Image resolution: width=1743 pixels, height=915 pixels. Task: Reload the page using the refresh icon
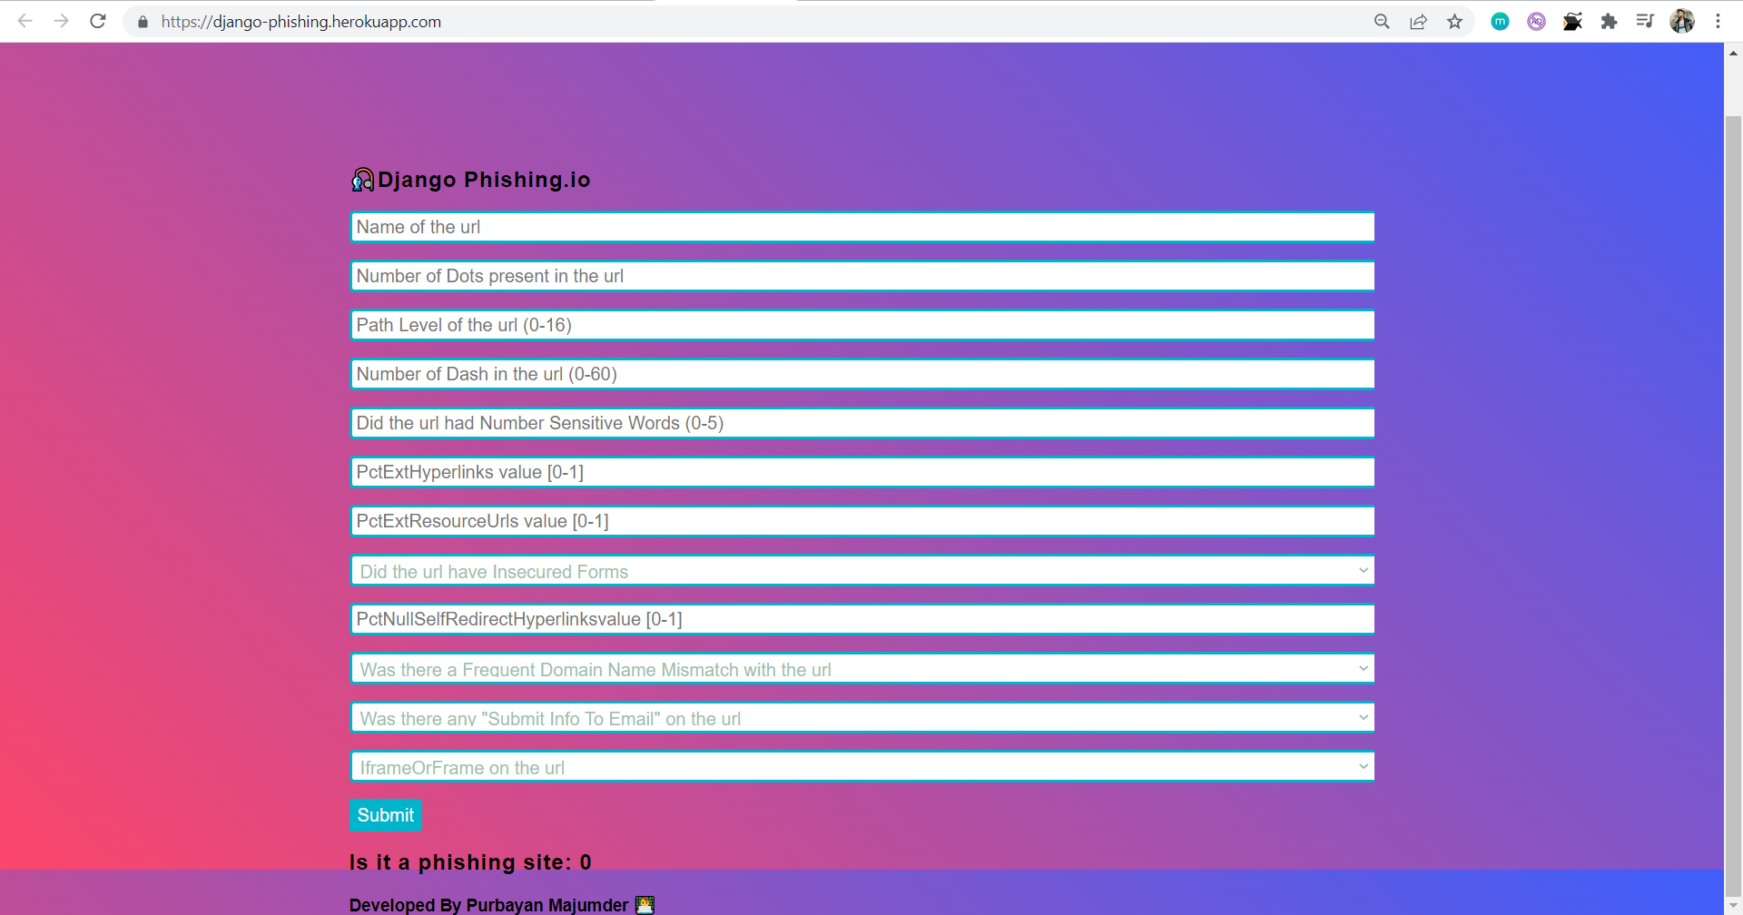(97, 21)
